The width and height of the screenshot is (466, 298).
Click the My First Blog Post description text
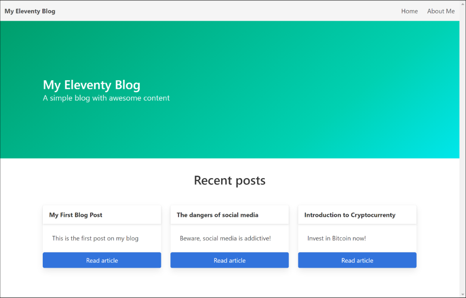(x=96, y=238)
